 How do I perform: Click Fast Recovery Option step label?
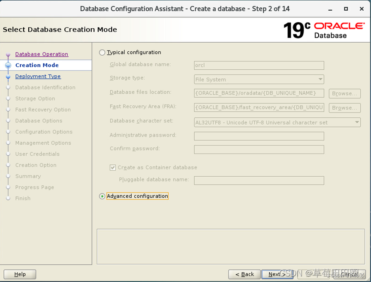click(43, 110)
